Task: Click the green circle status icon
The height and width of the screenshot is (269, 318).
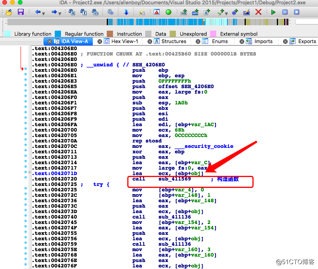Action: (169, 12)
